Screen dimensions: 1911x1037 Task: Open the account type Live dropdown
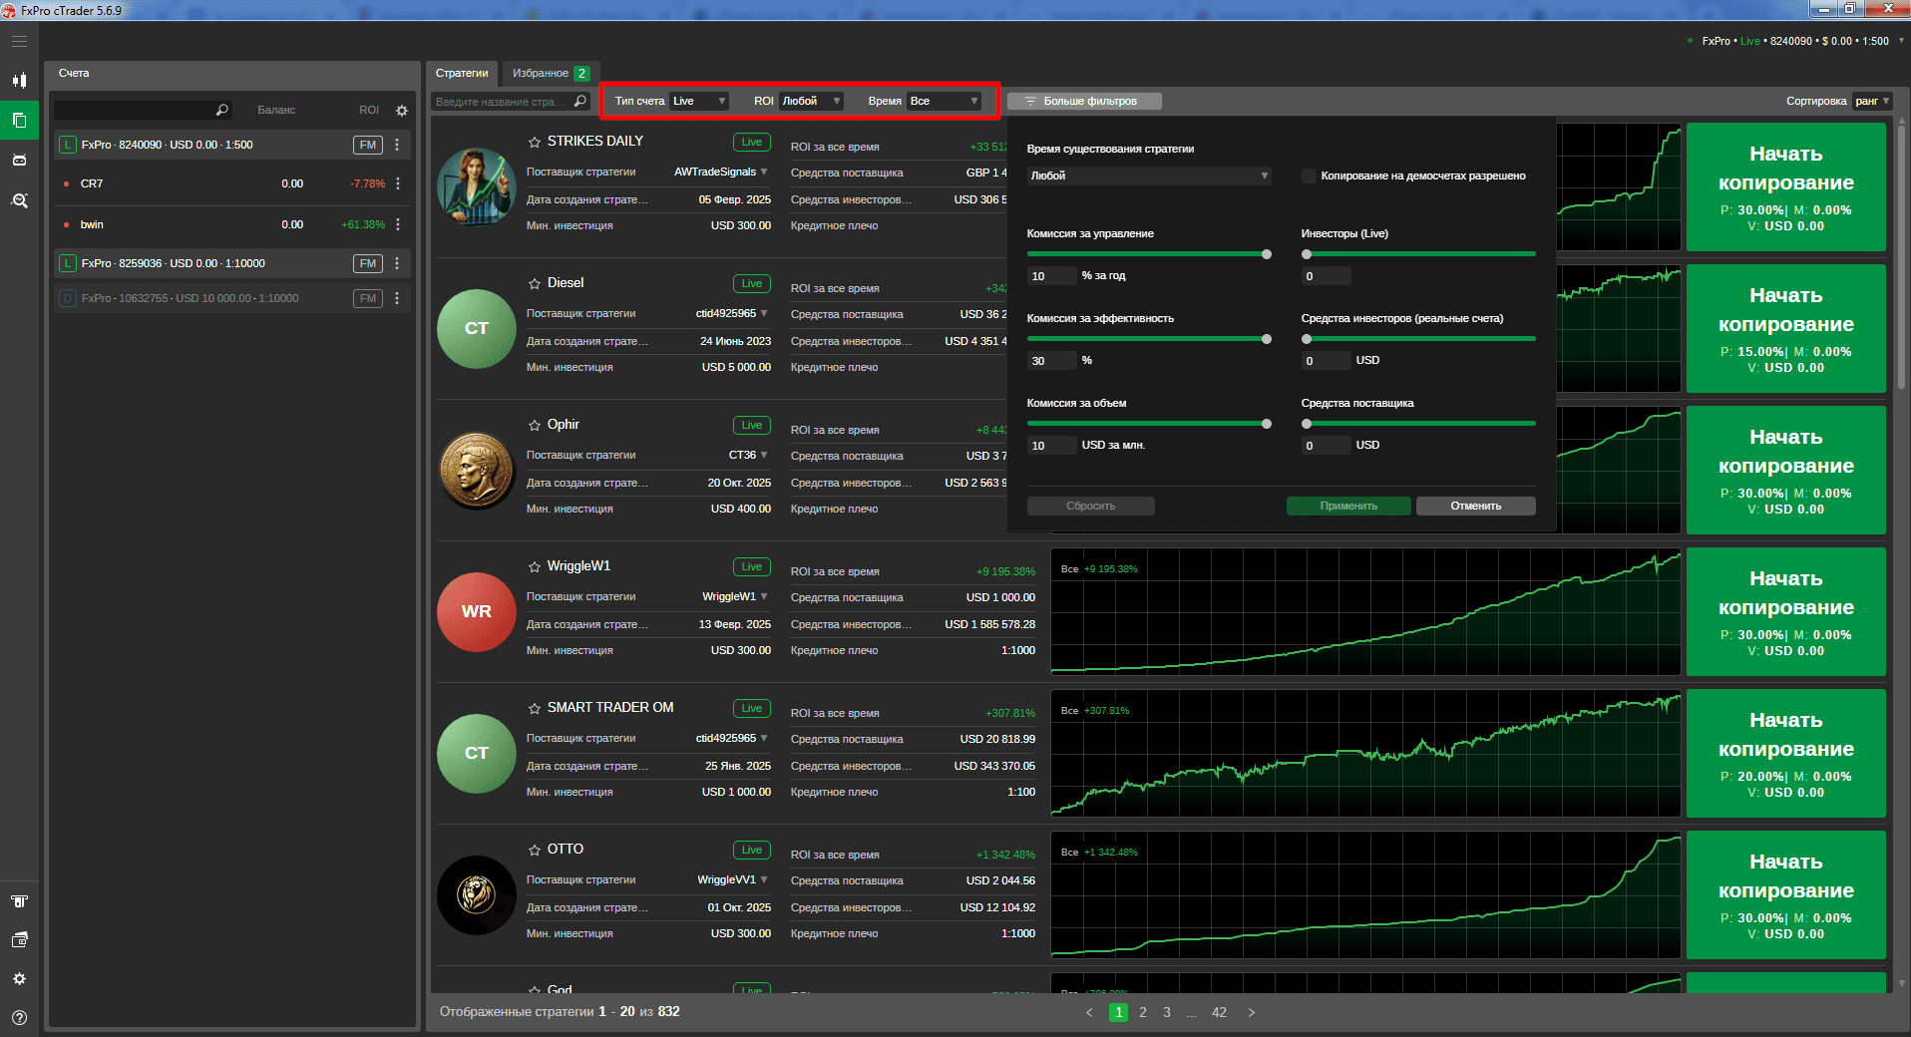pos(699,101)
